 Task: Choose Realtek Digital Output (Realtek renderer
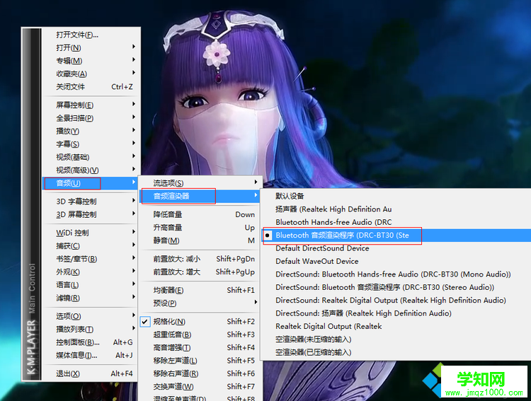point(396,326)
